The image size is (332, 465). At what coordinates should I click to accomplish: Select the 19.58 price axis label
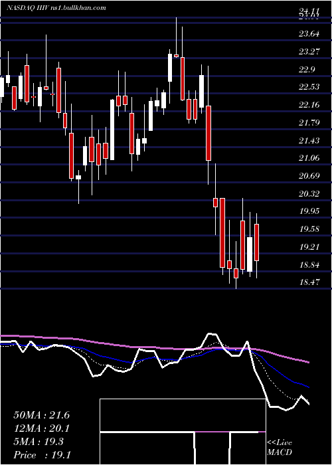coord(309,229)
